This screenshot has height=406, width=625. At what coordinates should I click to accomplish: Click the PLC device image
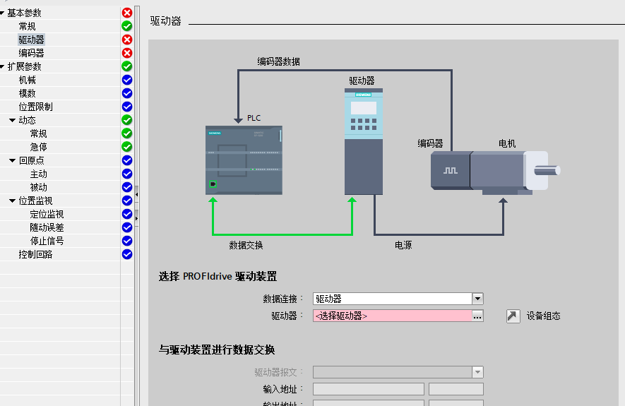tap(244, 160)
